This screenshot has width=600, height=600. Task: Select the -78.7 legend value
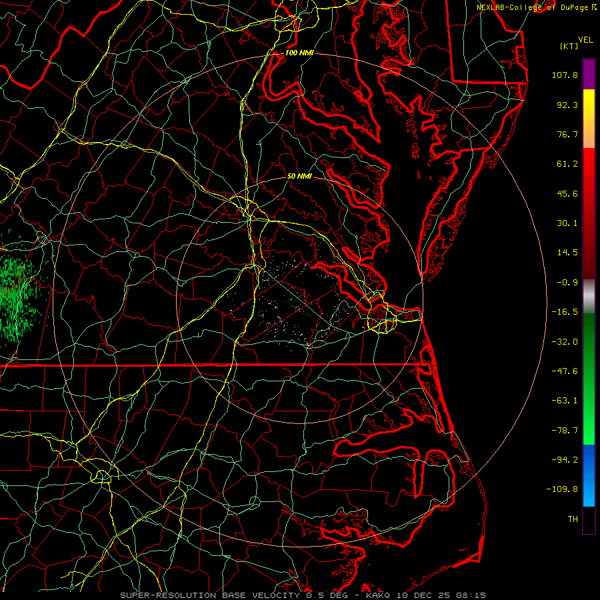pyautogui.click(x=565, y=431)
